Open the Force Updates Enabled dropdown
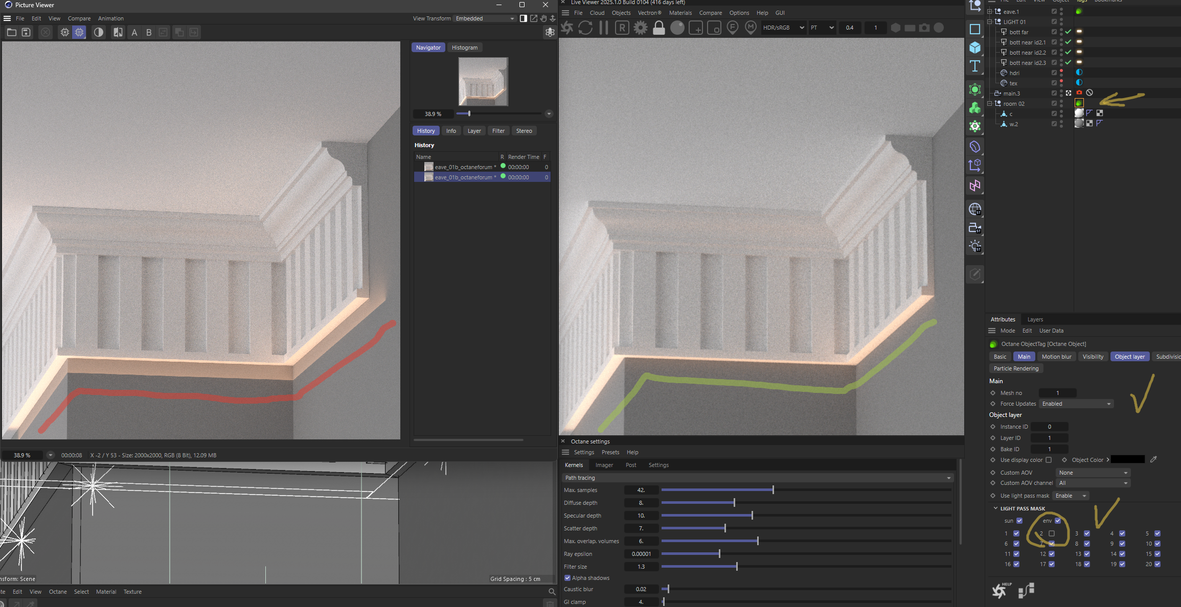The height and width of the screenshot is (607, 1181). [1077, 404]
